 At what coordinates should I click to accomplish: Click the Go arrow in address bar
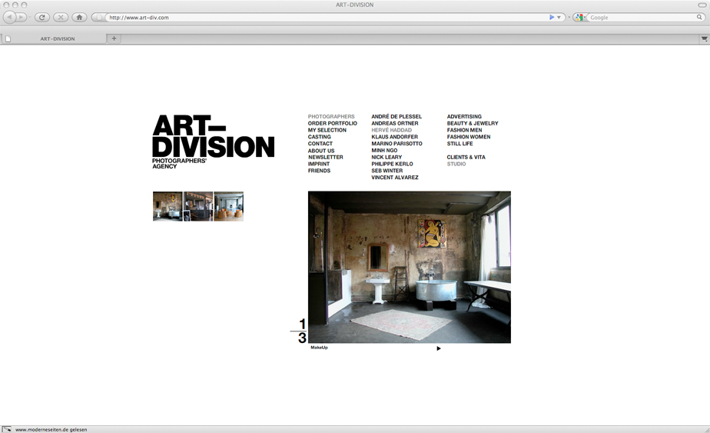pos(552,17)
